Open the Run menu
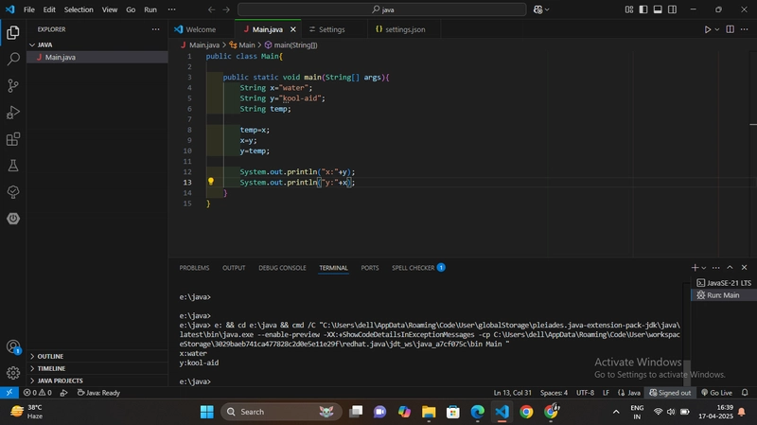Viewport: 757px width, 425px height. coord(150,9)
